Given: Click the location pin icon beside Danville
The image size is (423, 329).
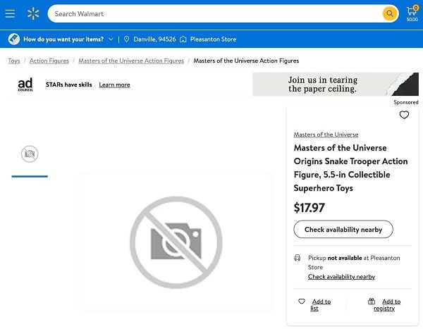Looking at the screenshot, I should (x=126, y=39).
